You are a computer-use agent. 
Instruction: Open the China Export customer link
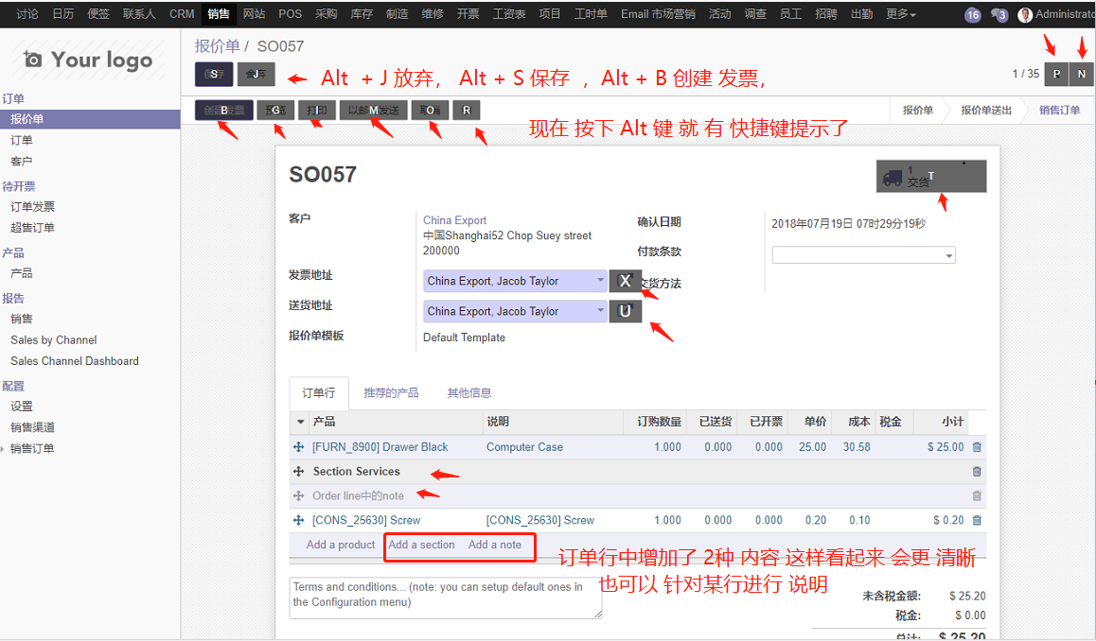pyautogui.click(x=454, y=220)
